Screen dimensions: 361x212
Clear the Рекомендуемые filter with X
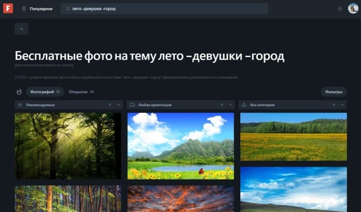point(110,105)
